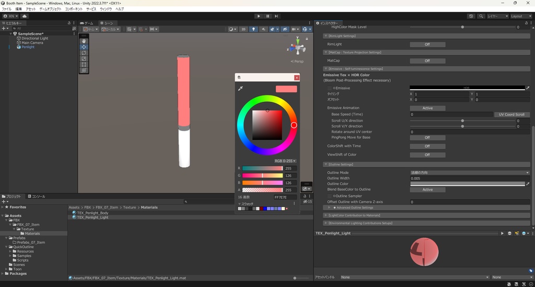Open the RGB 0-255 mode dropdown
The height and width of the screenshot is (287, 535).
(x=285, y=161)
